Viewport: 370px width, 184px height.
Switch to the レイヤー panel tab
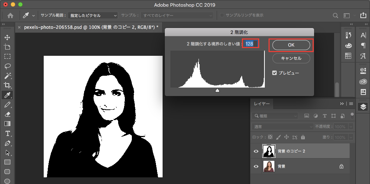(x=261, y=104)
